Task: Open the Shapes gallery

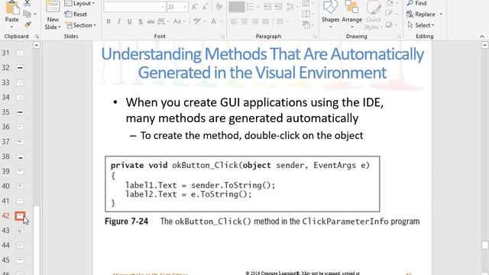Action: (x=330, y=15)
